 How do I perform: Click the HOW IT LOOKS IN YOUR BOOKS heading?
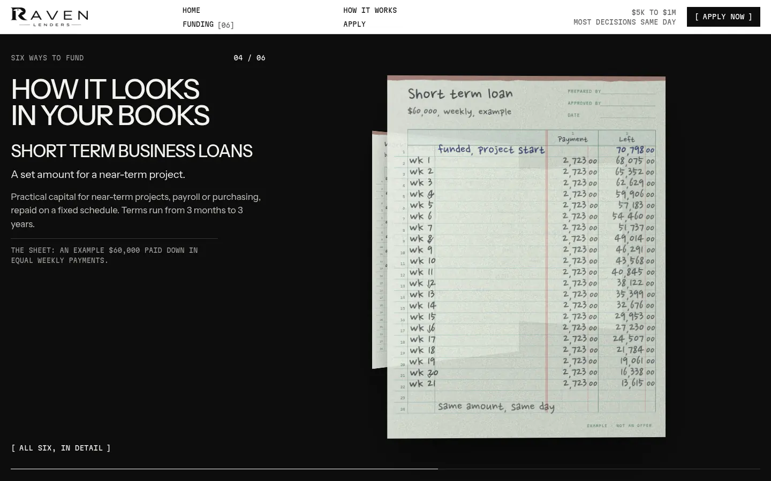click(x=110, y=102)
